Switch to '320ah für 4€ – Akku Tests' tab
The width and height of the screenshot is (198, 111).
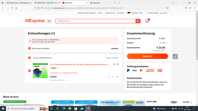47,3
